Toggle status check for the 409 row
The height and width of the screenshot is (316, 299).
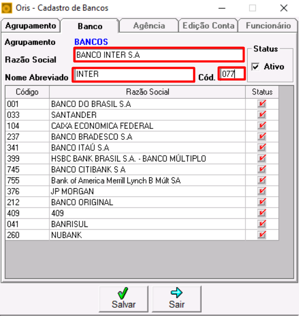[x=262, y=213]
